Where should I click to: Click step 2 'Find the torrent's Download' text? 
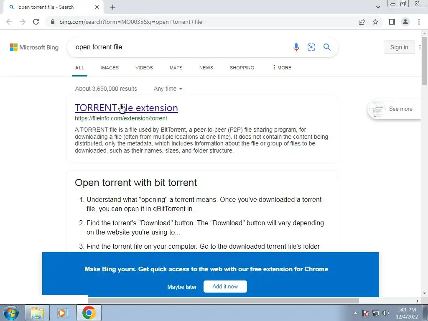[x=205, y=228]
